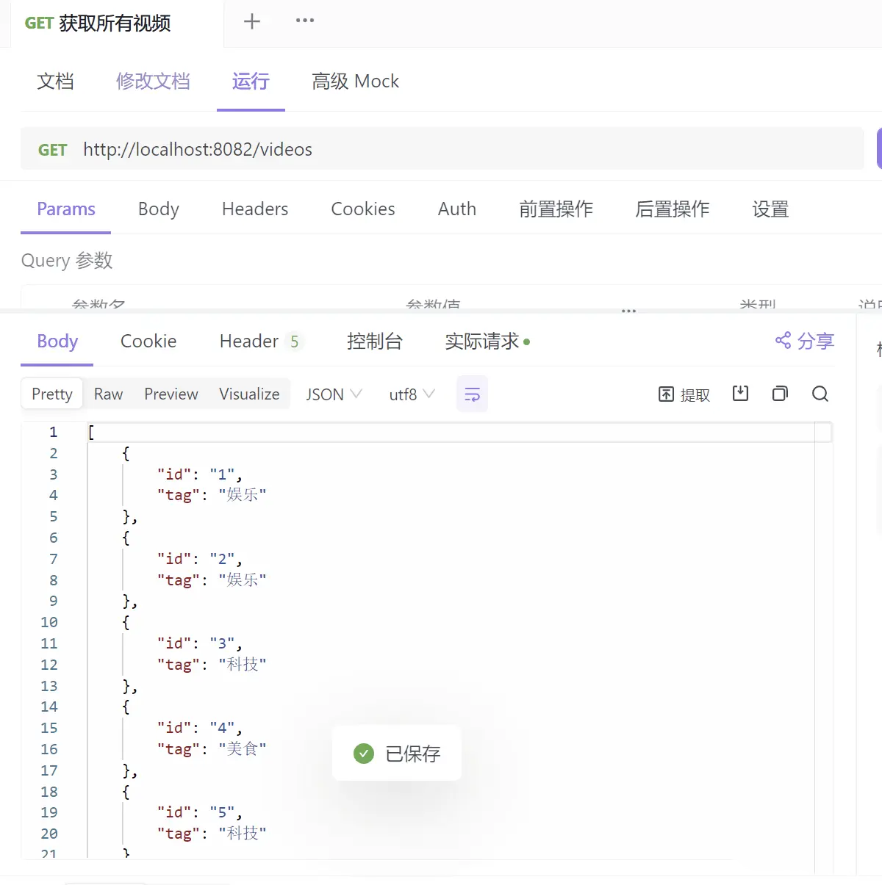
Task: Click the "id": "5" line
Action: (x=199, y=812)
